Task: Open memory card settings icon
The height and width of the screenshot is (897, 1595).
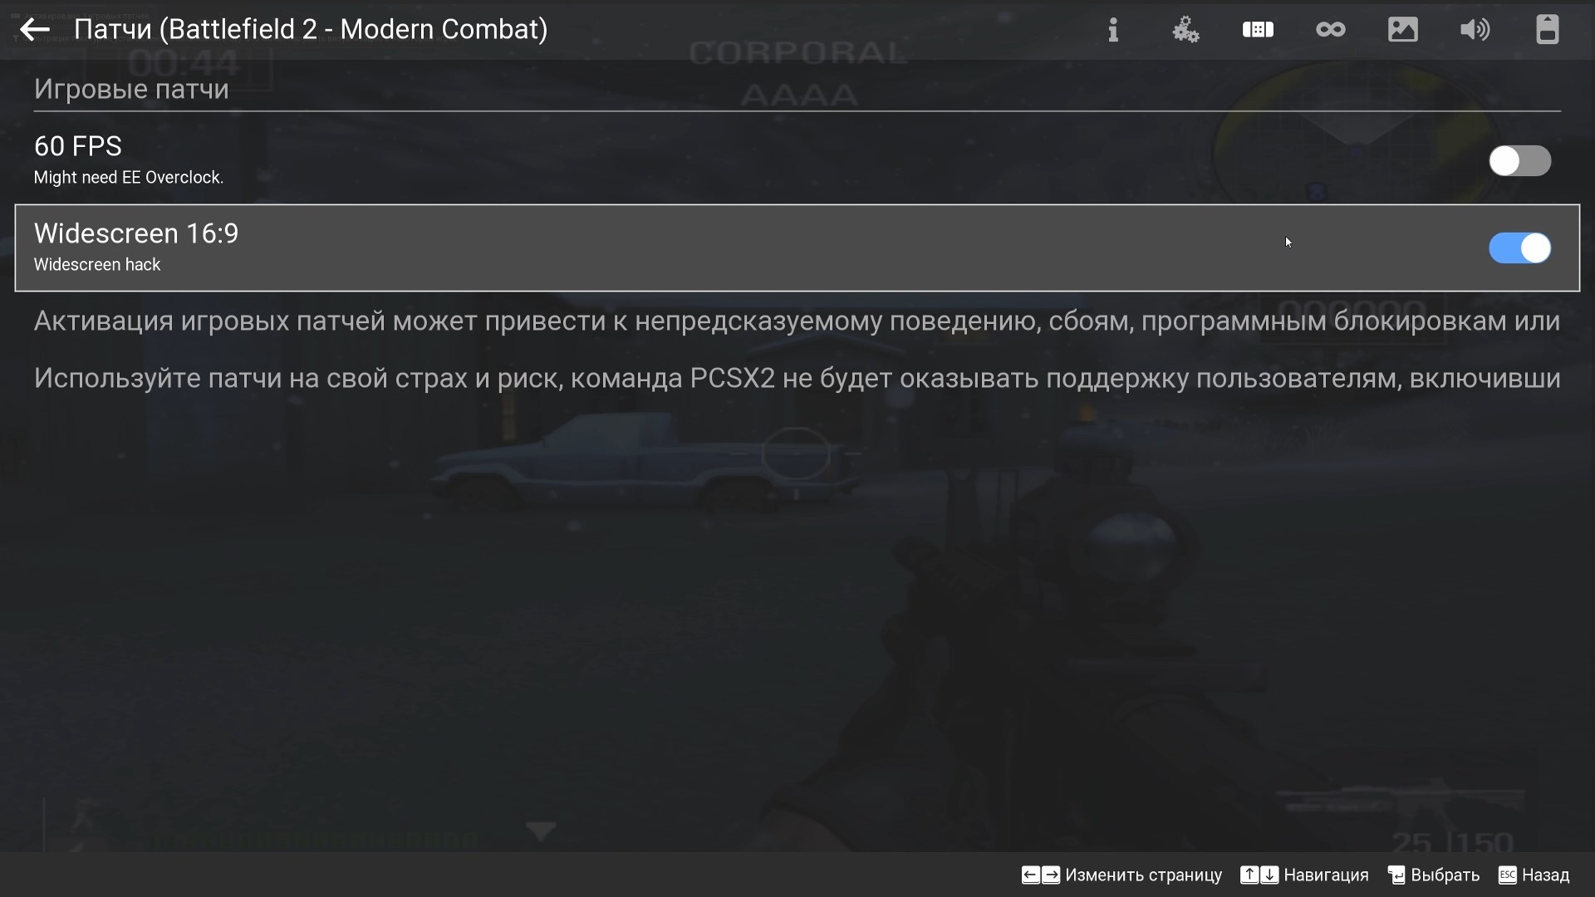Action: [x=1547, y=30]
